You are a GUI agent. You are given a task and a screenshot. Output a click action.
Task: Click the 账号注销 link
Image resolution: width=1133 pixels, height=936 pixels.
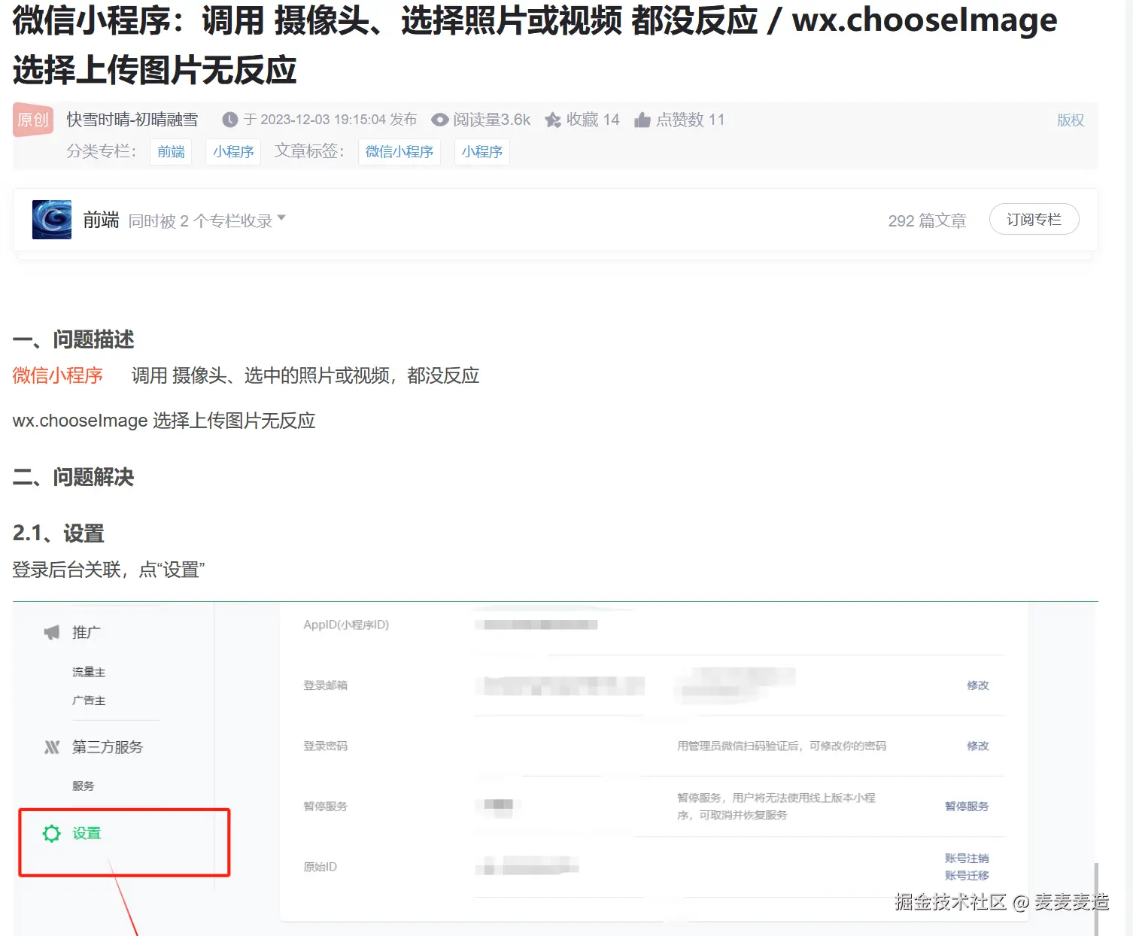pyautogui.click(x=967, y=859)
